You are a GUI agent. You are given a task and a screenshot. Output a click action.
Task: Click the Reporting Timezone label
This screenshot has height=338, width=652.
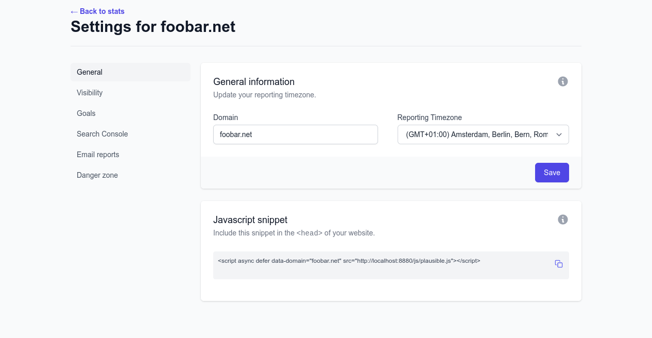coord(430,117)
